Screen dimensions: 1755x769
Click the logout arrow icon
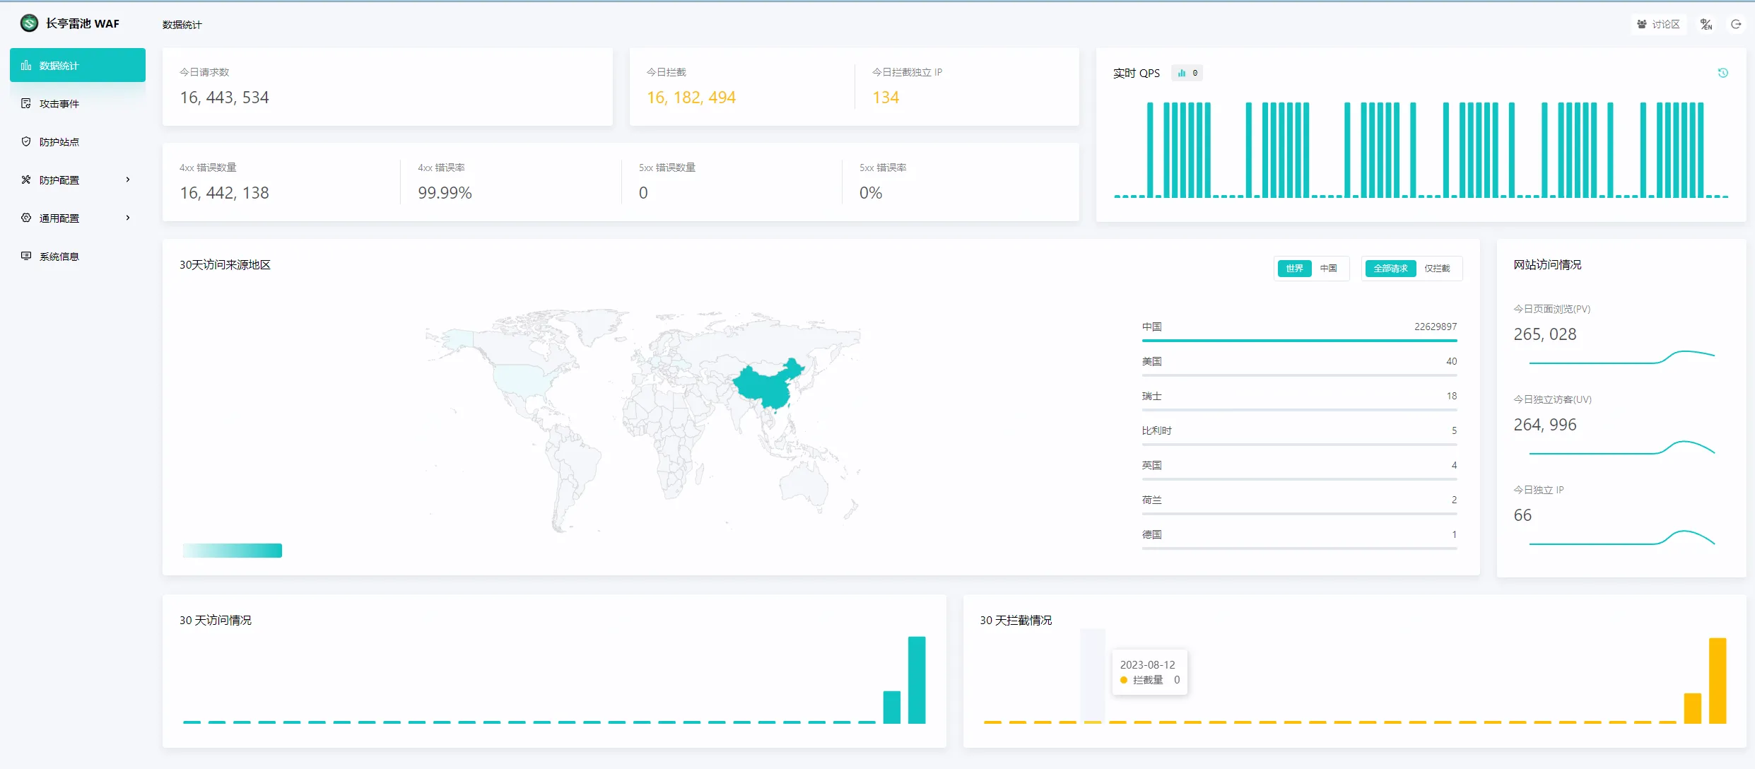[x=1736, y=24]
